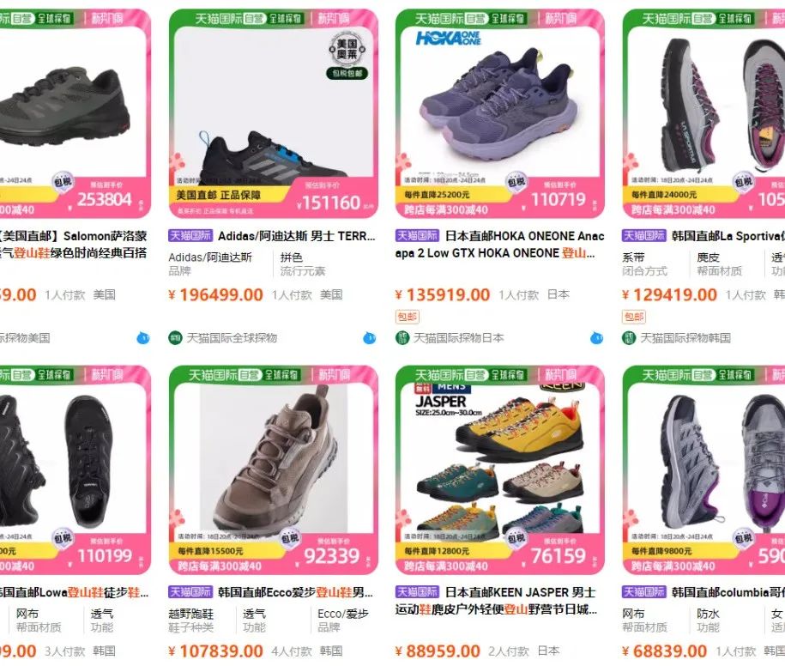Open title link 日本直邮HOKA ONEONE Anacapa 2 Low

tap(500, 245)
